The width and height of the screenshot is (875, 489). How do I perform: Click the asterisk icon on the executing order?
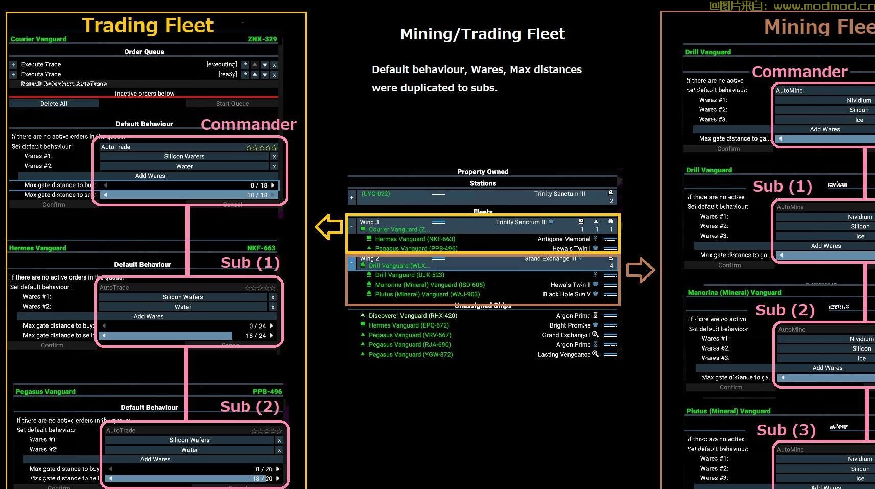[245, 65]
